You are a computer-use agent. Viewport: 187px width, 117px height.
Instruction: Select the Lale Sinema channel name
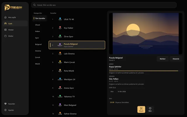69,54
